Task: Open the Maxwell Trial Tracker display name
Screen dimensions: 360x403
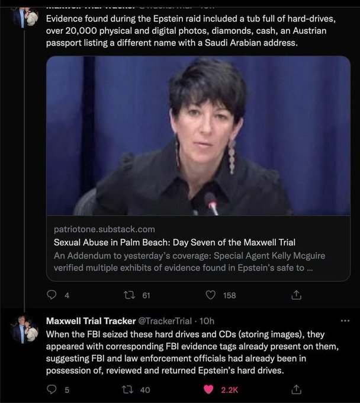Action: (91, 321)
